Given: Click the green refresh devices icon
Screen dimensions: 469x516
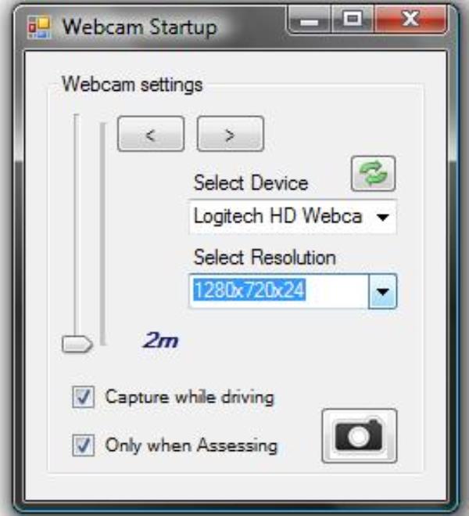Looking at the screenshot, I should pyautogui.click(x=373, y=173).
